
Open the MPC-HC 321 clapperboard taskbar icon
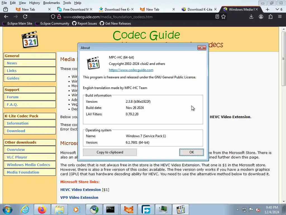pyautogui.click(x=181, y=209)
